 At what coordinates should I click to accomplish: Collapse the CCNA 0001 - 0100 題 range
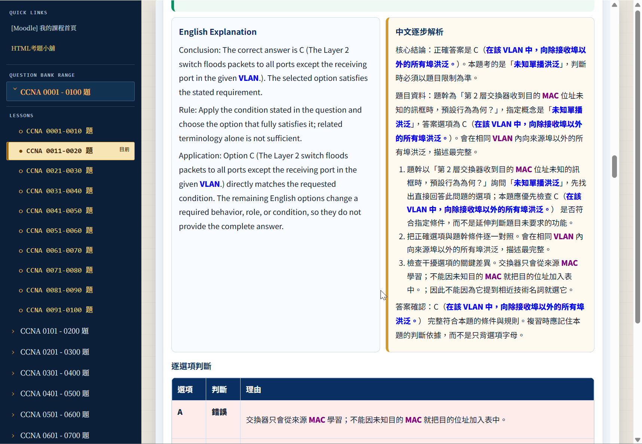70,91
